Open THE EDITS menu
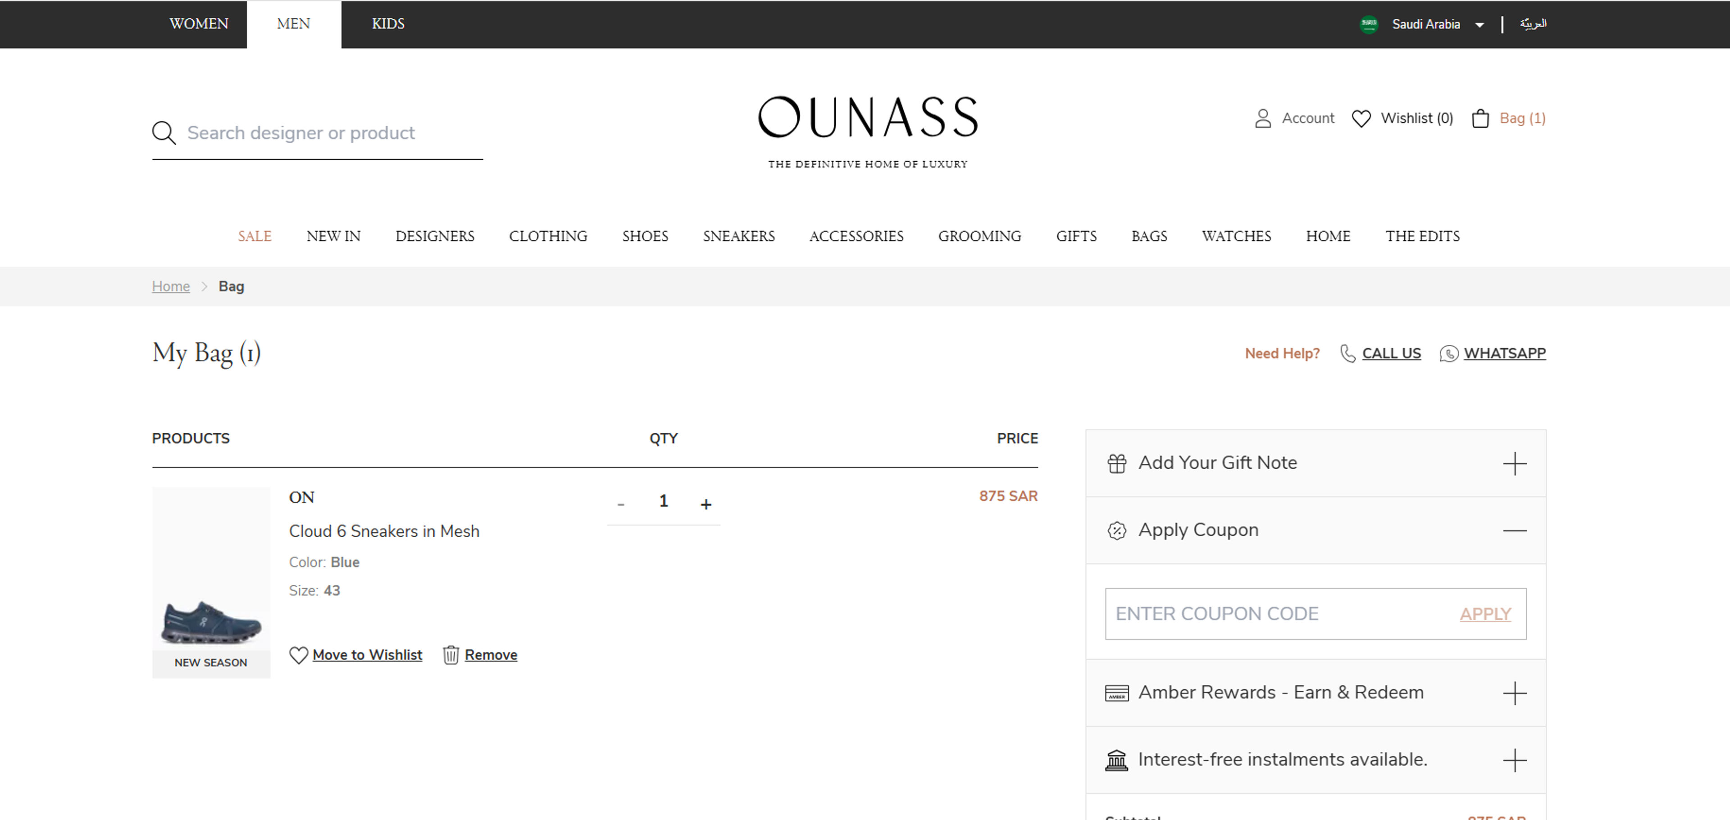The width and height of the screenshot is (1730, 820). tap(1422, 236)
